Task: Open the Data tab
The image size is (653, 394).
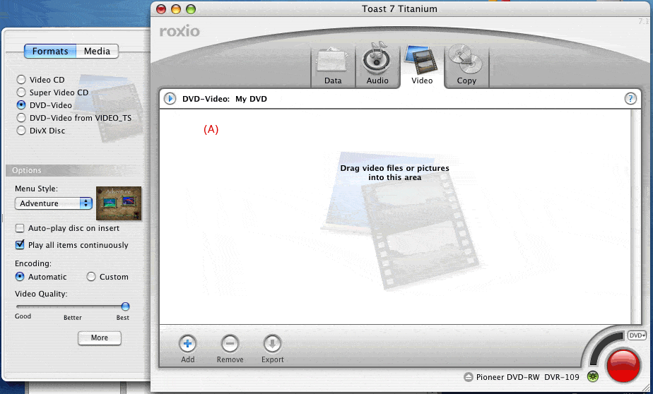Action: 333,66
